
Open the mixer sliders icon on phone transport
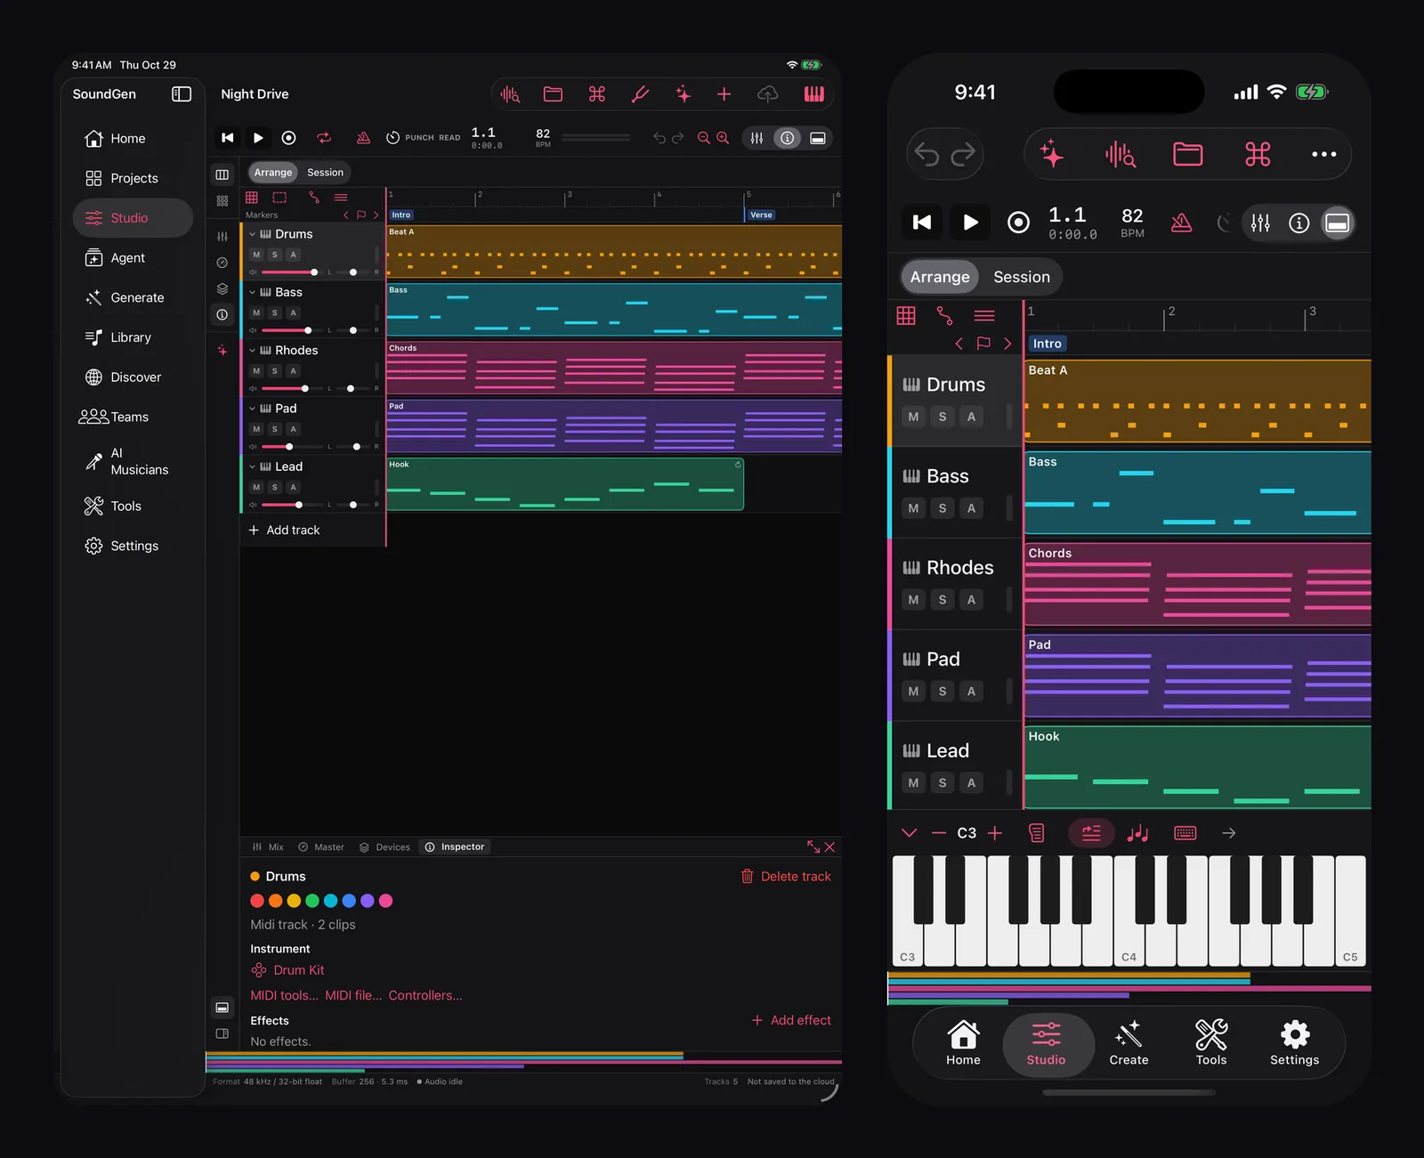point(1260,223)
